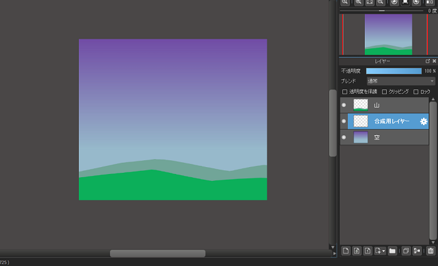Open settings gear for 合成用レイヤー
The height and width of the screenshot is (266, 438).
(x=424, y=121)
